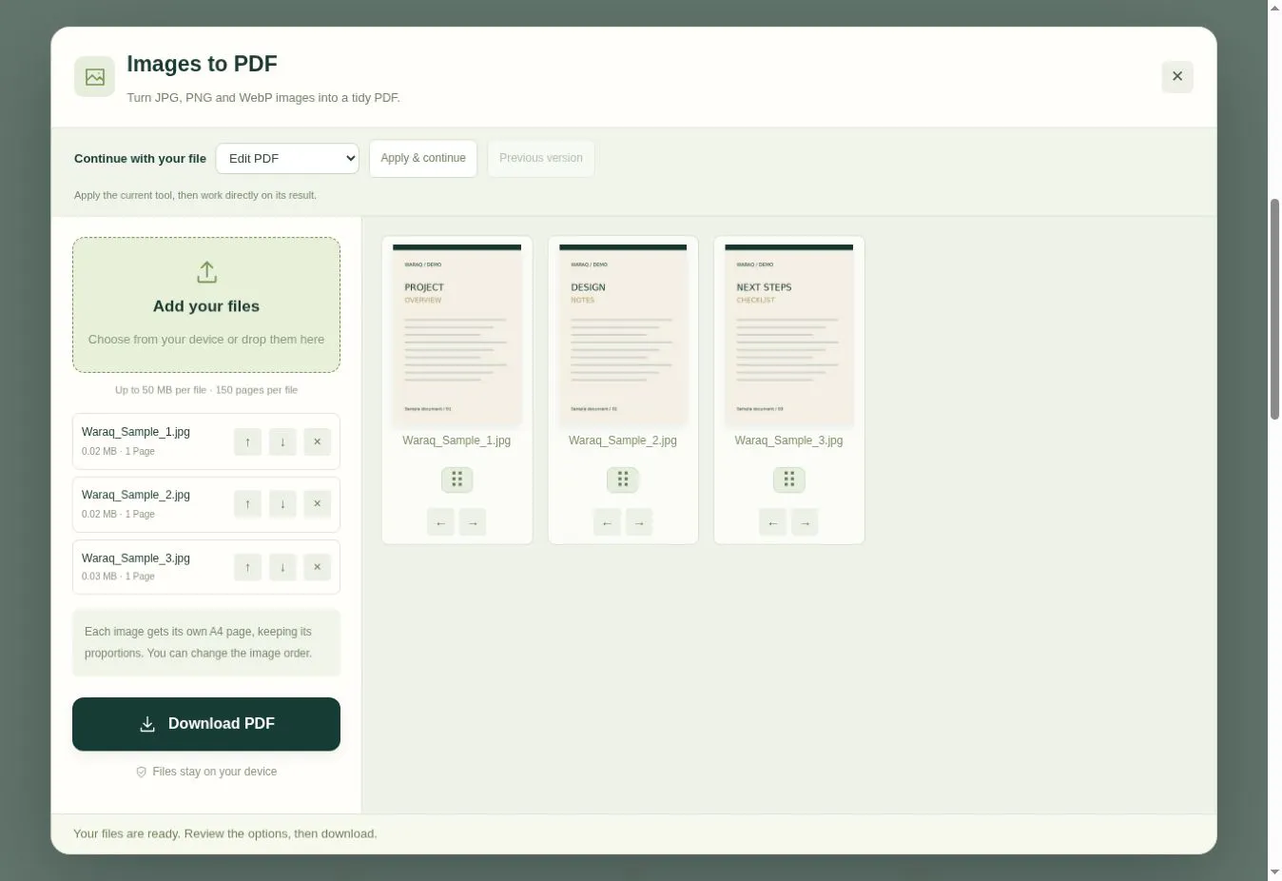Click Apply & continue
The height and width of the screenshot is (881, 1282).
(x=423, y=159)
